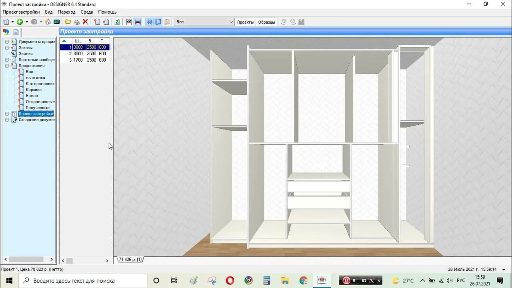Switch to the document sidebar tab
Screen dimensions: 512x288
16,32
